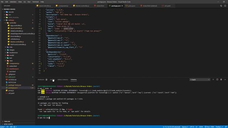Open the File menu

click(x=2, y=2)
